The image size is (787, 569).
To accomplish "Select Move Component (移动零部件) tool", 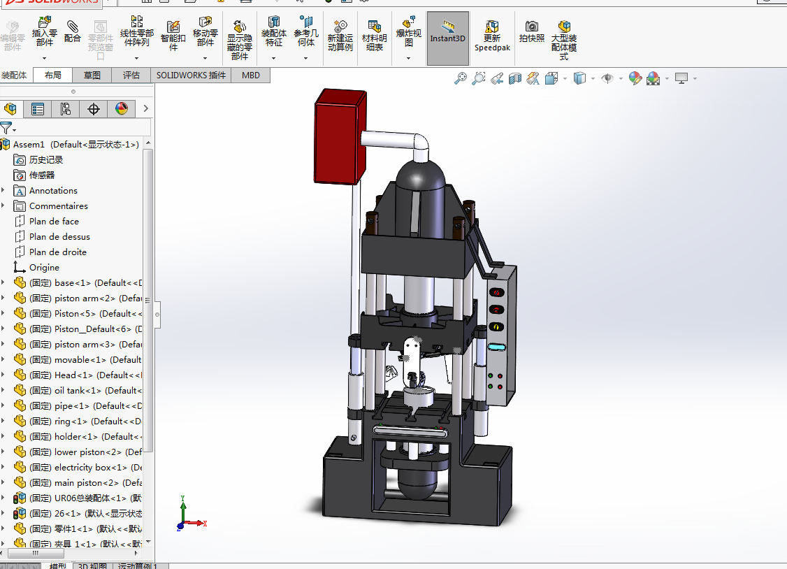I will pyautogui.click(x=205, y=31).
